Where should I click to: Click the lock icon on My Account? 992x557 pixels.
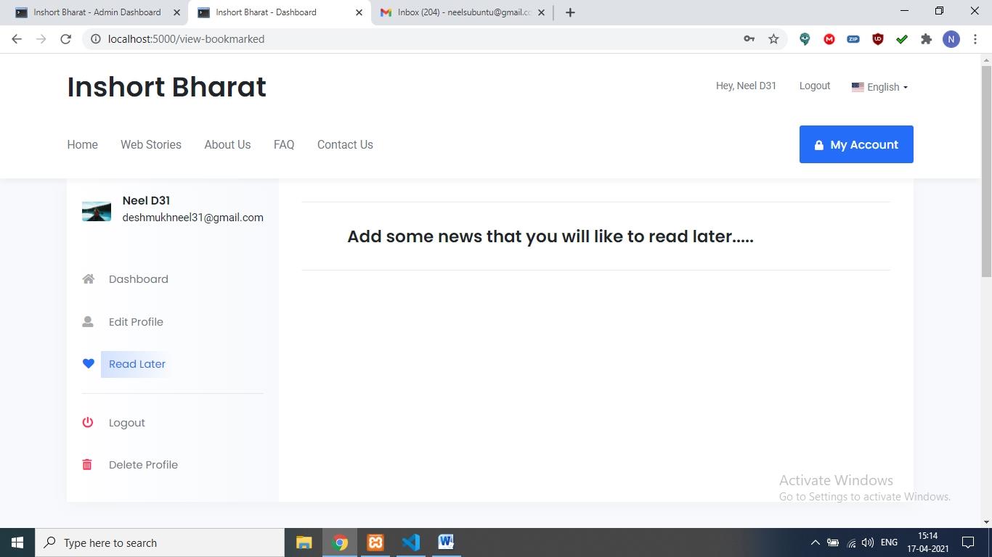tap(818, 145)
